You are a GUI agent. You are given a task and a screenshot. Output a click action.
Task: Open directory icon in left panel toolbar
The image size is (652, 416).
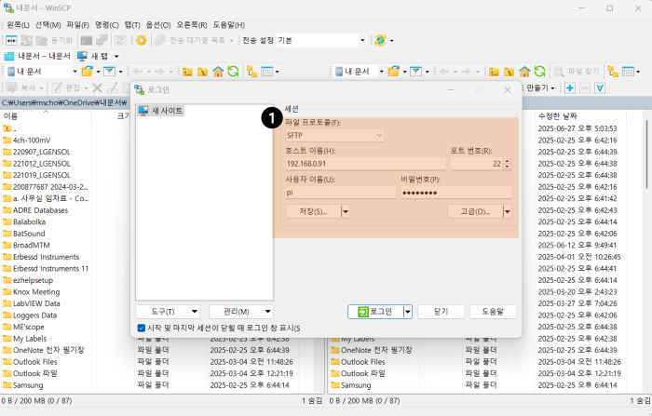click(88, 72)
